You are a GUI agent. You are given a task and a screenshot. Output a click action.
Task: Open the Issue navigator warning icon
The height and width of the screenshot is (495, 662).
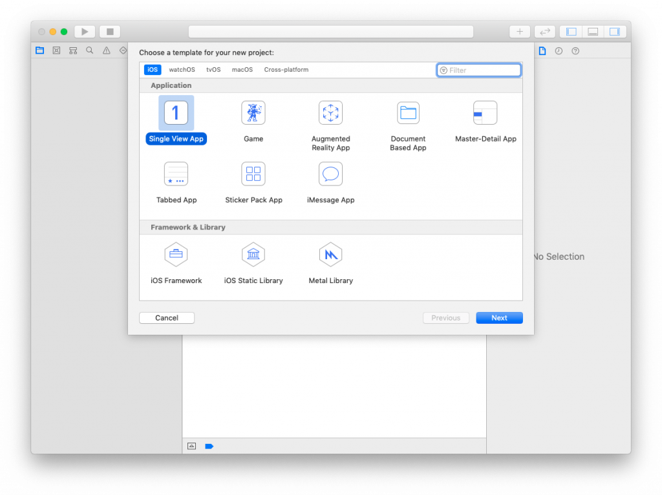click(107, 50)
